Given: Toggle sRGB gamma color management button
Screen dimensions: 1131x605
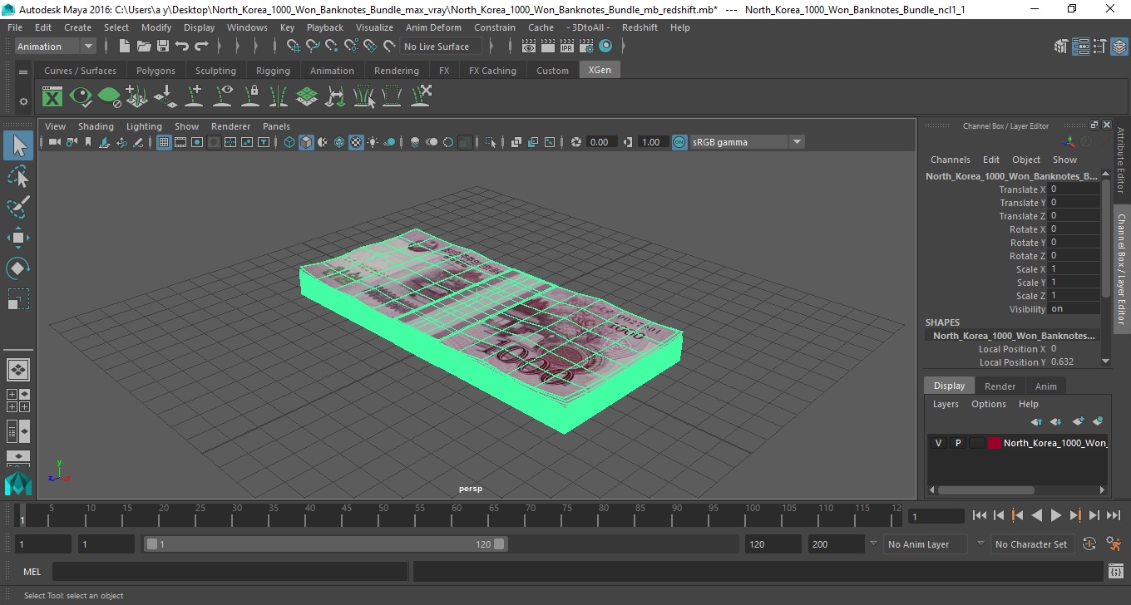Looking at the screenshot, I should point(679,142).
